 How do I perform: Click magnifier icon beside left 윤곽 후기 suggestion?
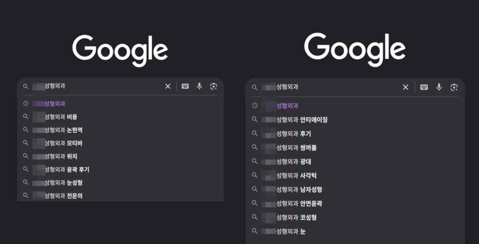click(x=26, y=169)
